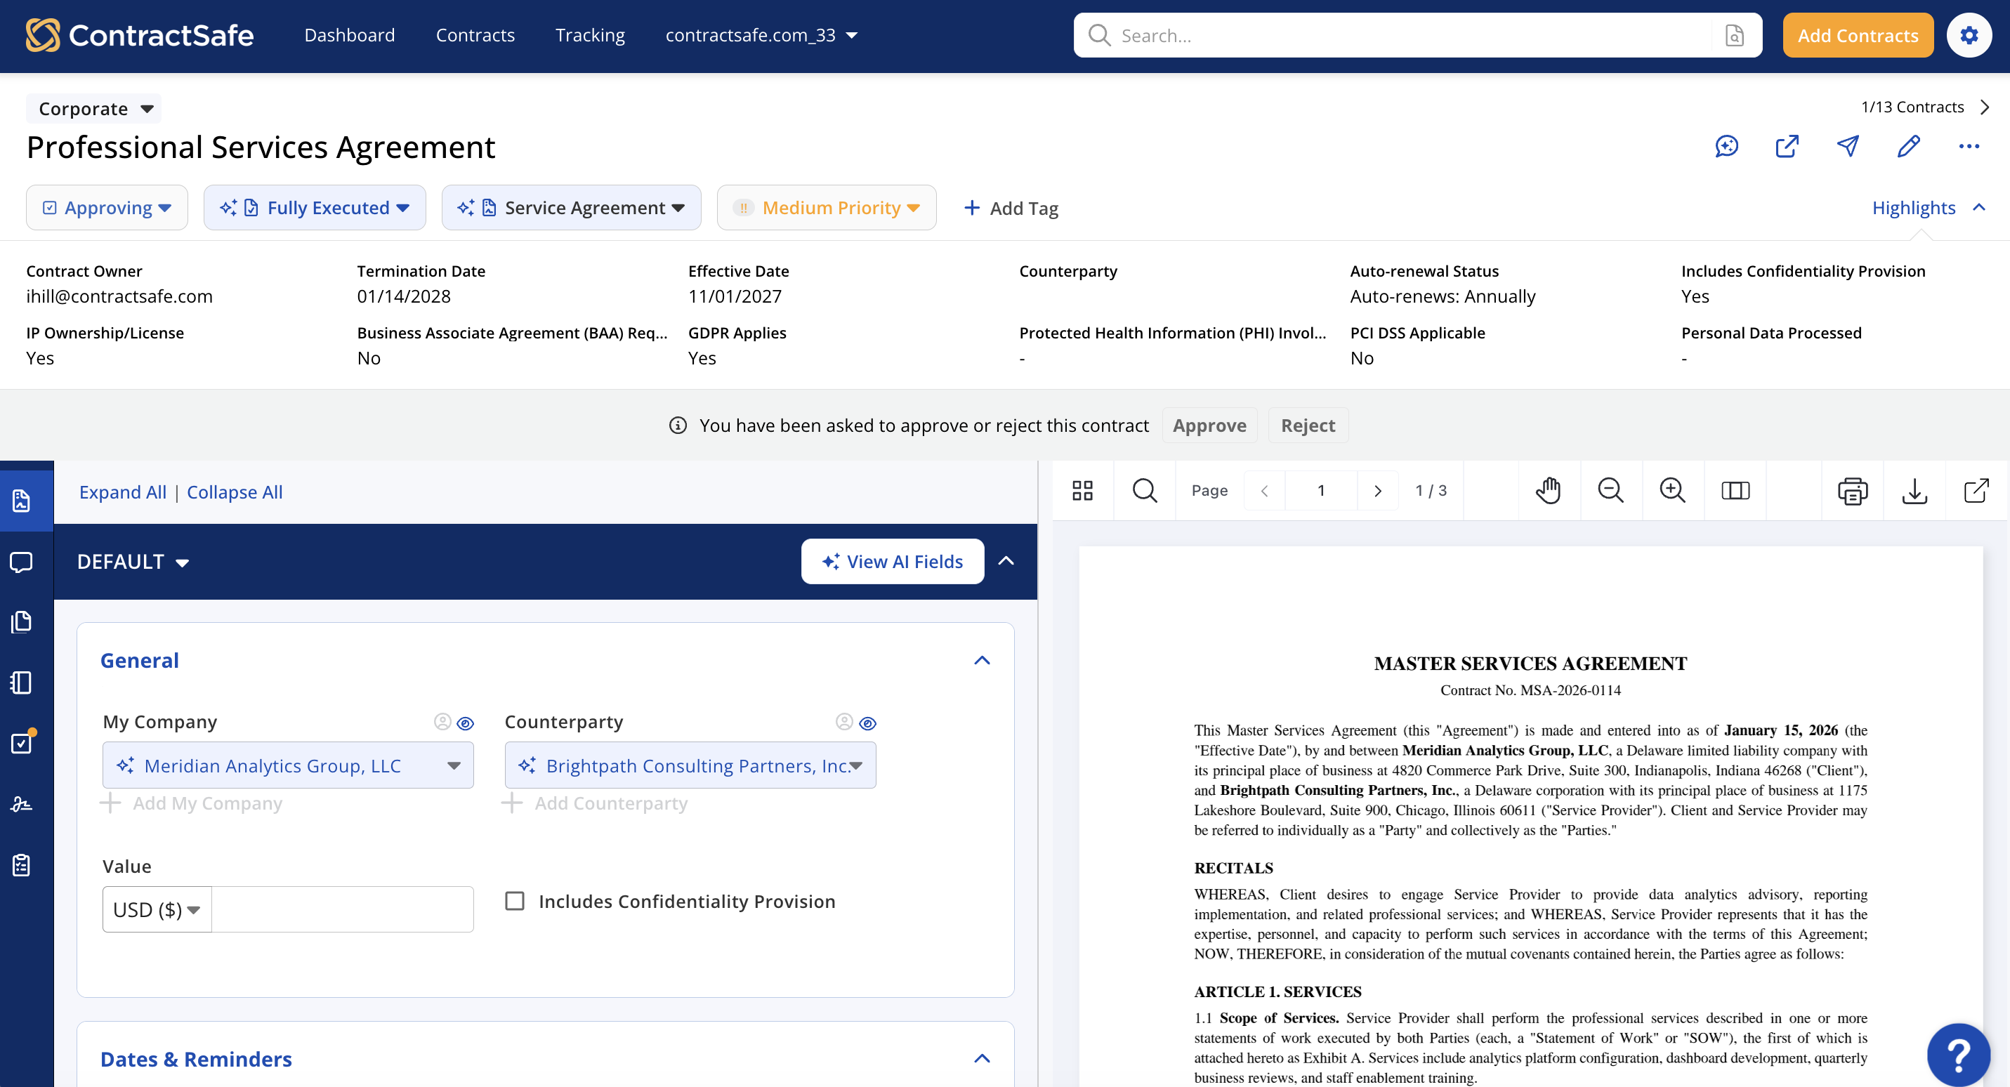The image size is (2010, 1087).
Task: Open the DEFAULT template dropdown
Action: click(133, 561)
